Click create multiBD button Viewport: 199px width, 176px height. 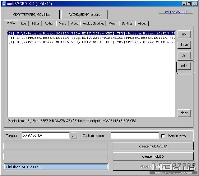click(153, 156)
